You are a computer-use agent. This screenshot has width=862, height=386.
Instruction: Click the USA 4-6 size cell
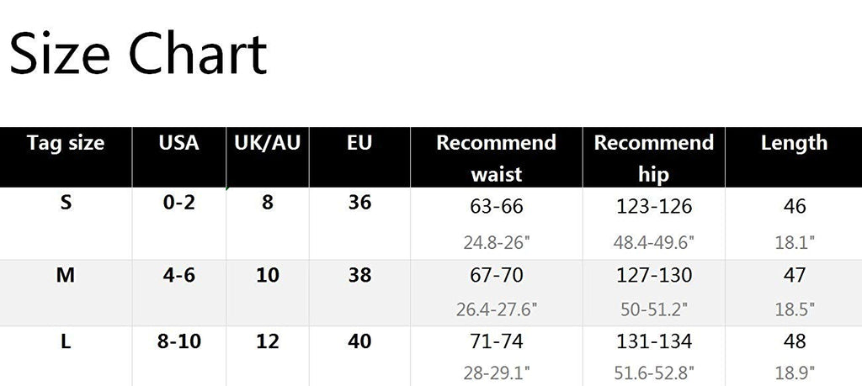[178, 274]
